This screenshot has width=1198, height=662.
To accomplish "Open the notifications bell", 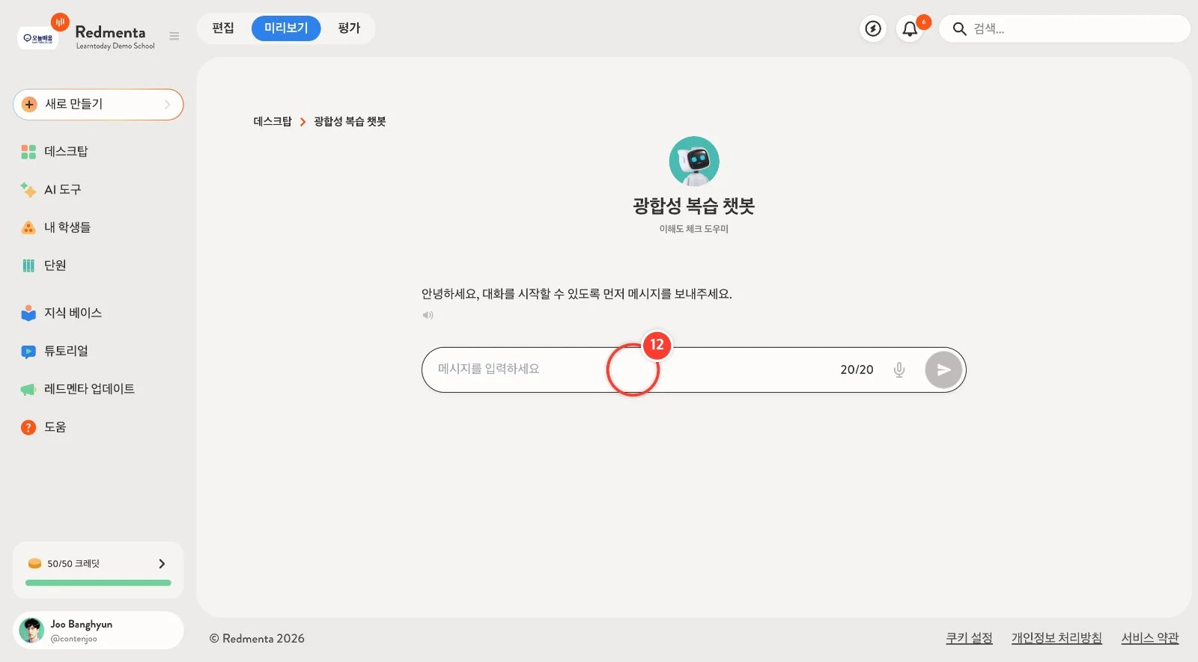I will 910,28.
